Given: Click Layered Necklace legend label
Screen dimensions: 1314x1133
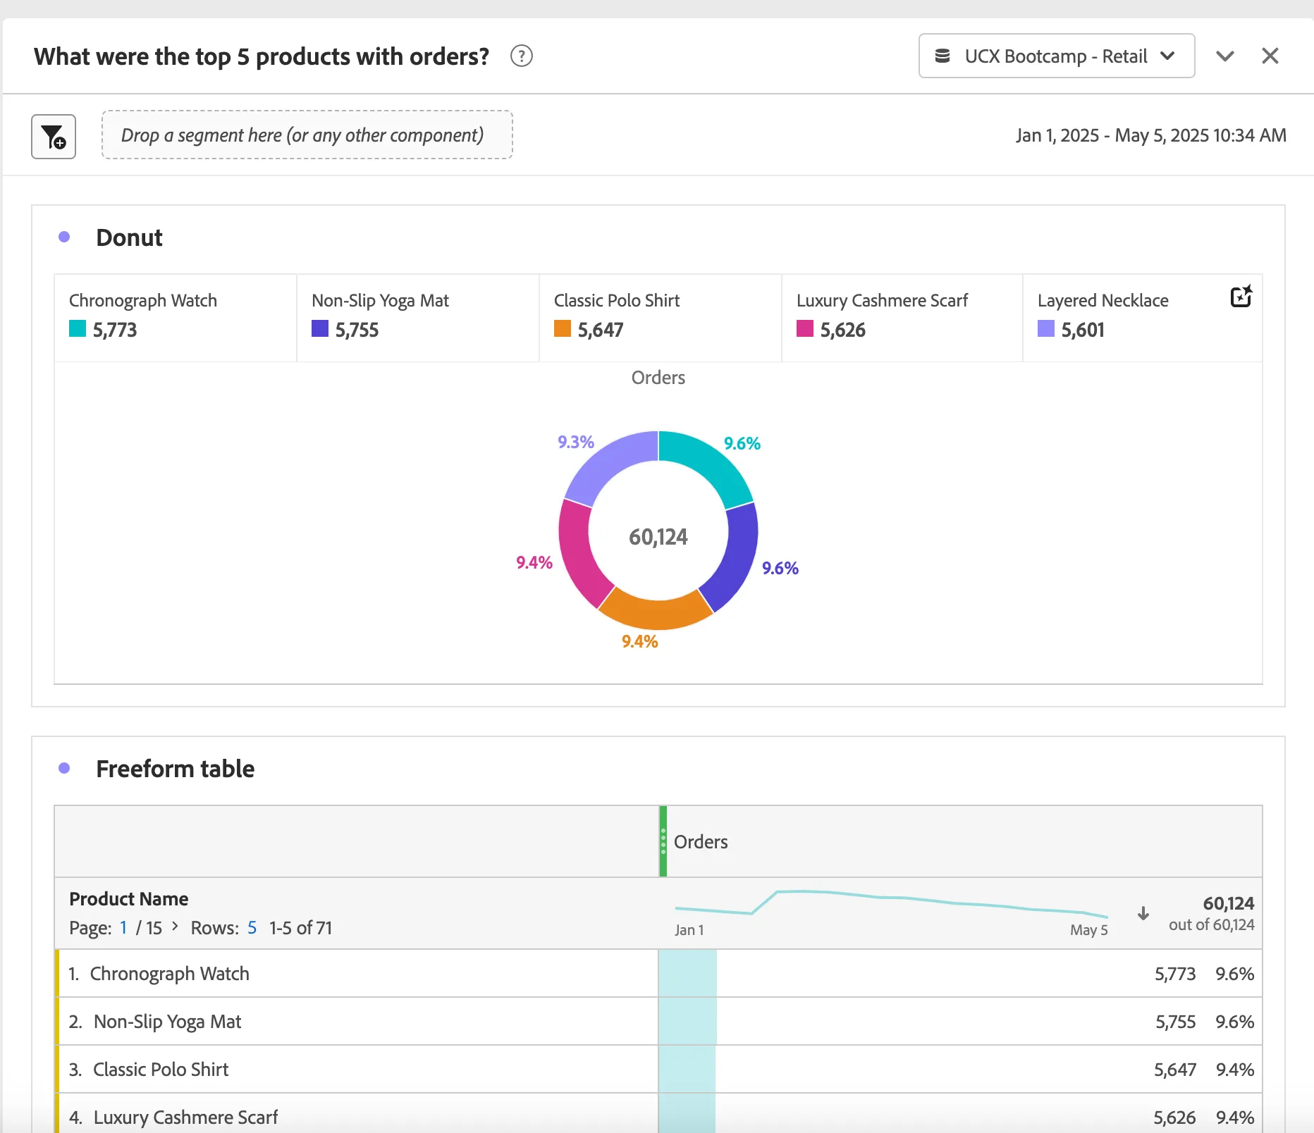Looking at the screenshot, I should pyautogui.click(x=1103, y=301).
